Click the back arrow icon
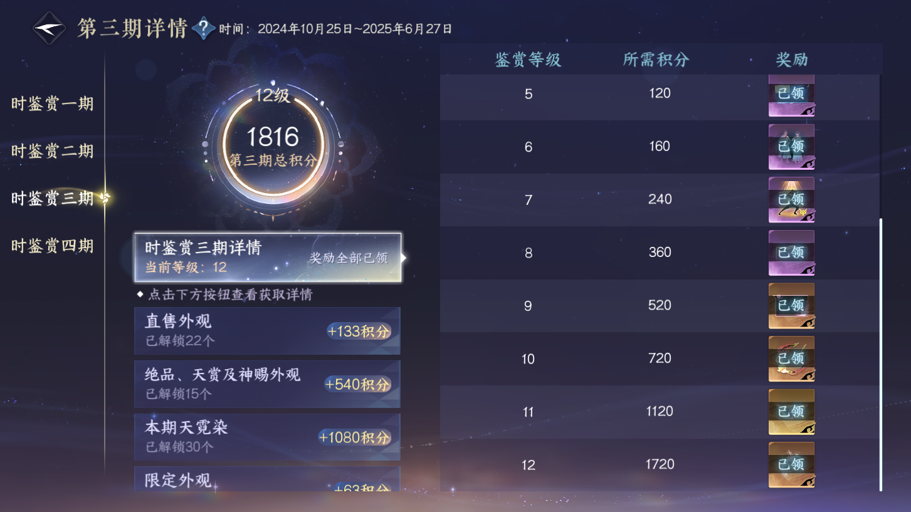 click(x=51, y=28)
